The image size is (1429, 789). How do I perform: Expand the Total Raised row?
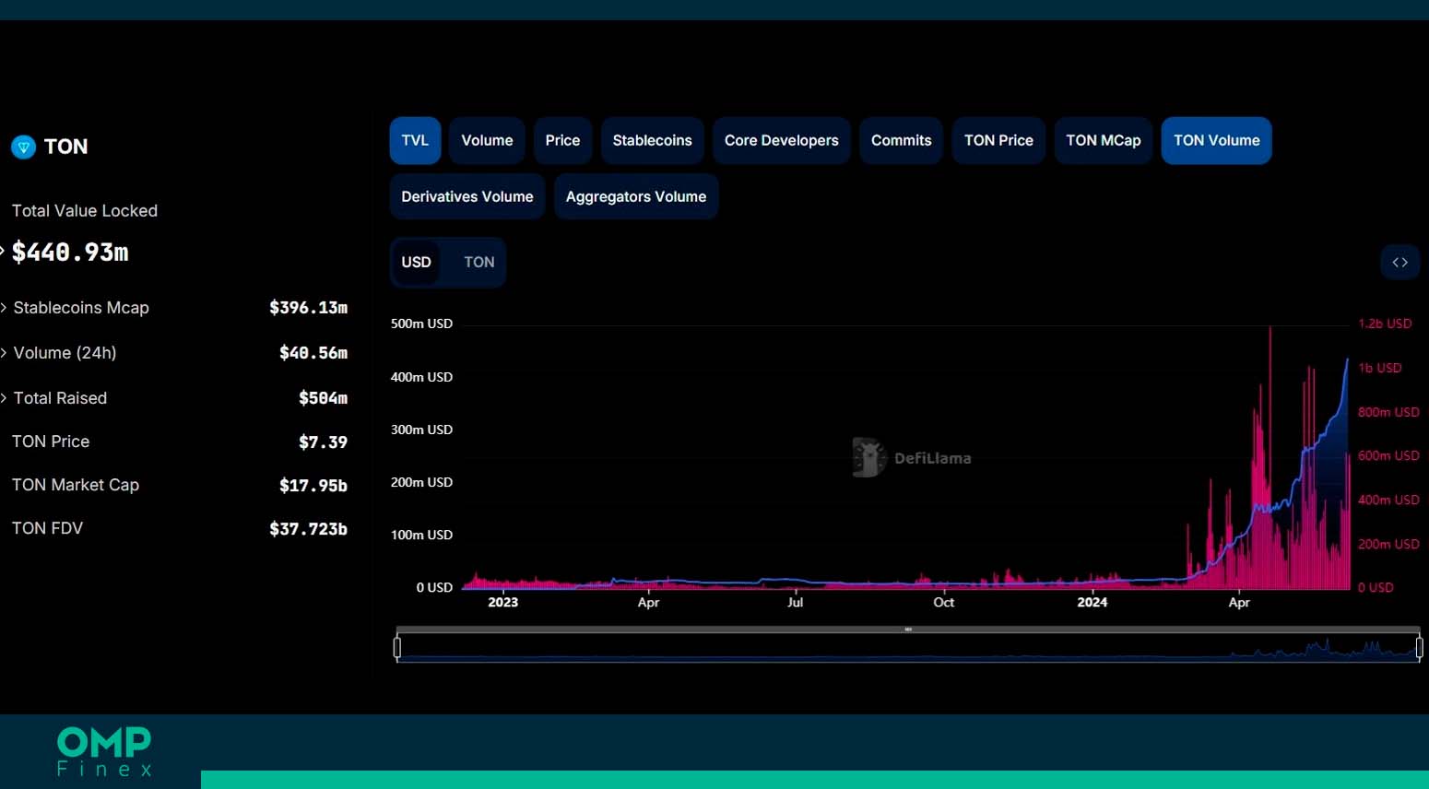point(4,398)
